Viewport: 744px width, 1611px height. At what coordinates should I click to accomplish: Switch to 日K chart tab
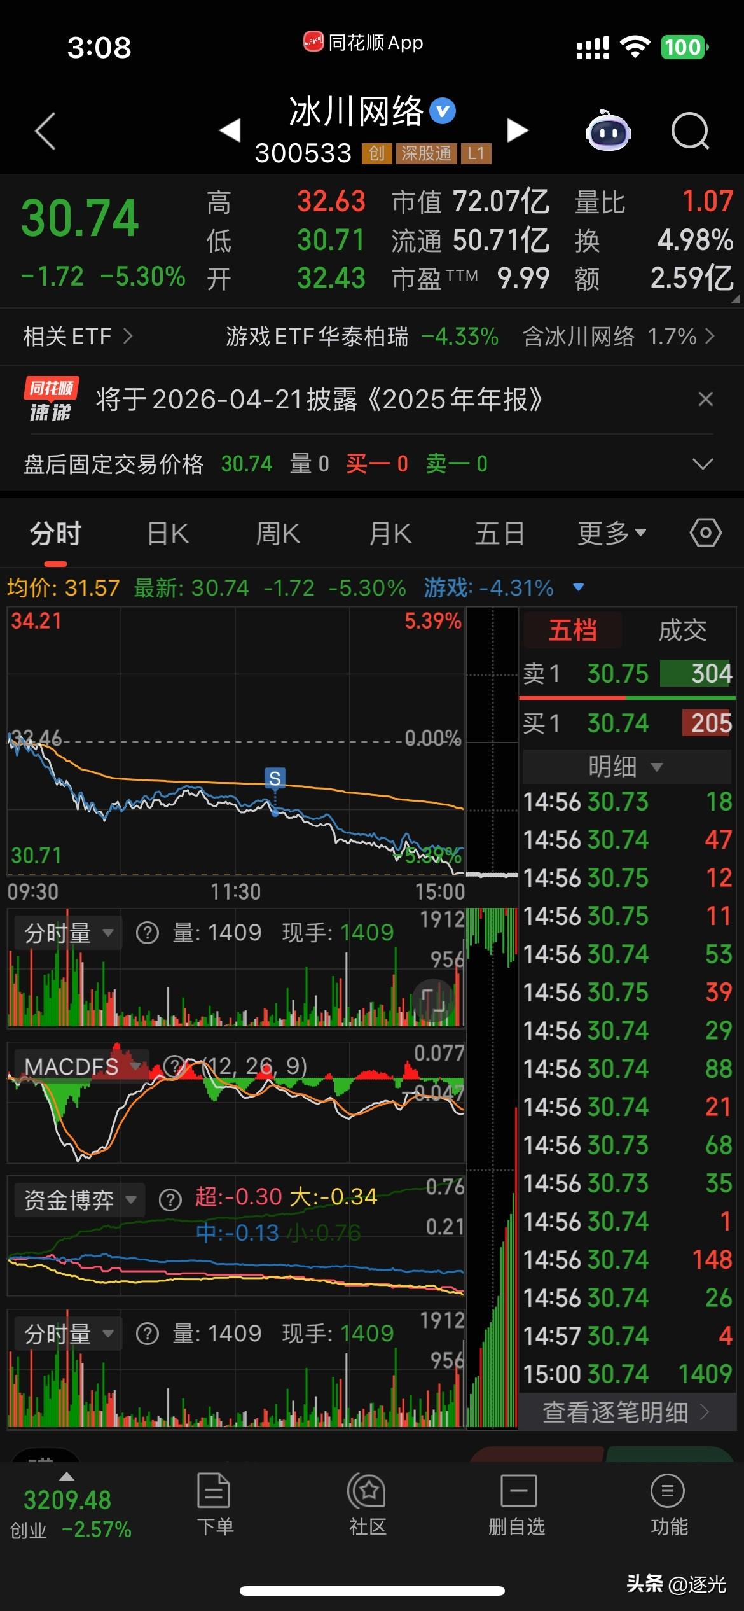tap(168, 533)
